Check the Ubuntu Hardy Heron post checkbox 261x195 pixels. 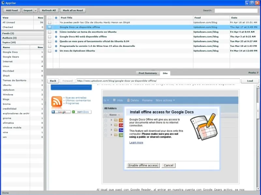[x=50, y=22]
